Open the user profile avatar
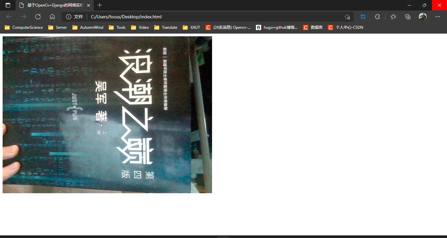 (x=423, y=17)
